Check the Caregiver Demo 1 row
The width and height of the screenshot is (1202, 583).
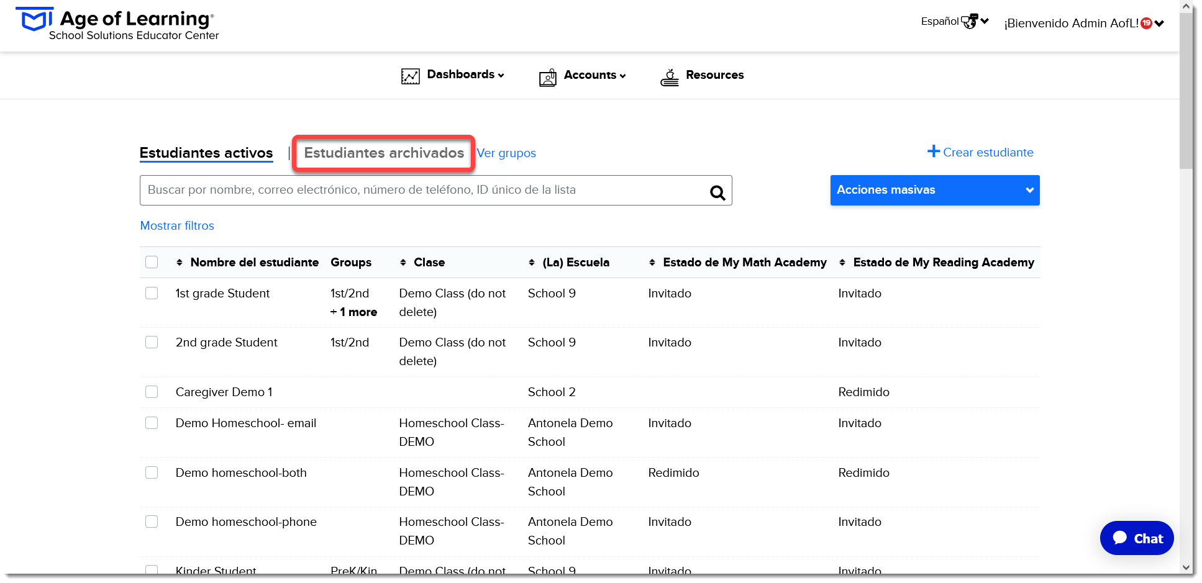coord(152,392)
